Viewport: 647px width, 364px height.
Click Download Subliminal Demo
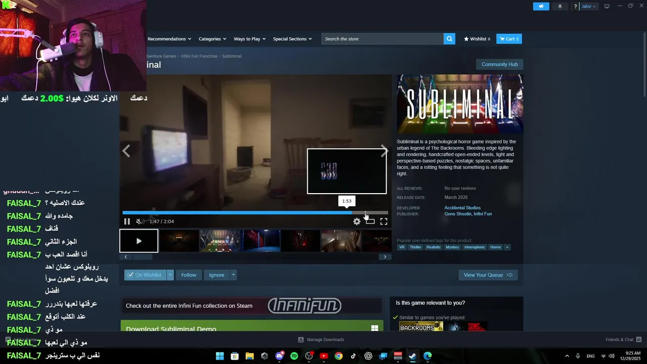252,326
